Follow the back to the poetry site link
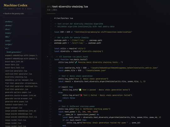The width and height of the screenshot is (170, 127). point(14,13)
